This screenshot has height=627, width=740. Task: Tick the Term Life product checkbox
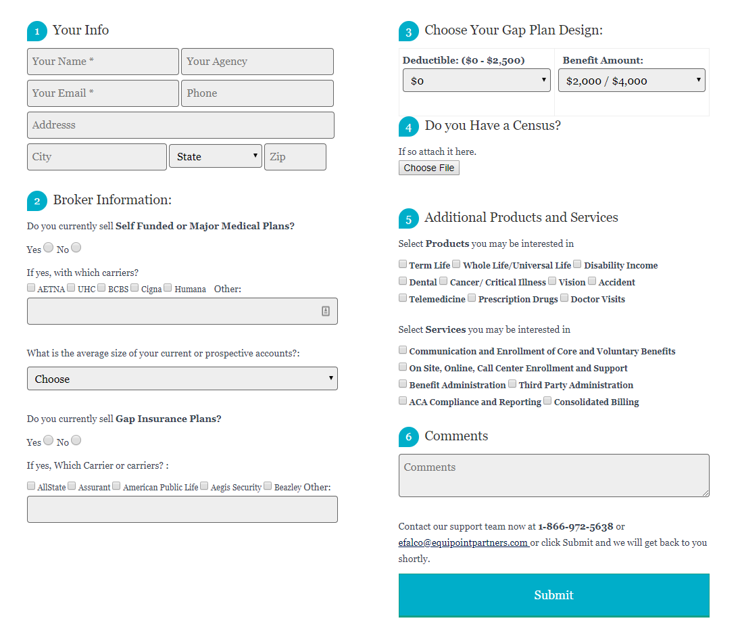point(403,264)
